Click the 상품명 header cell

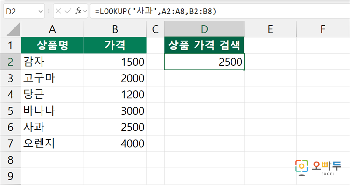coord(52,45)
